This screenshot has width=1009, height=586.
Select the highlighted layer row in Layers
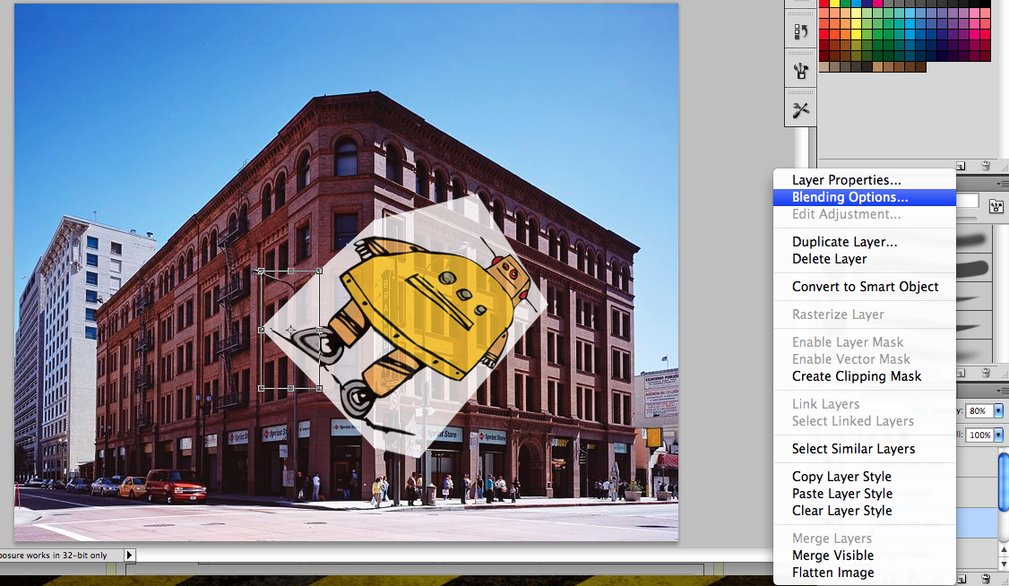(x=977, y=522)
